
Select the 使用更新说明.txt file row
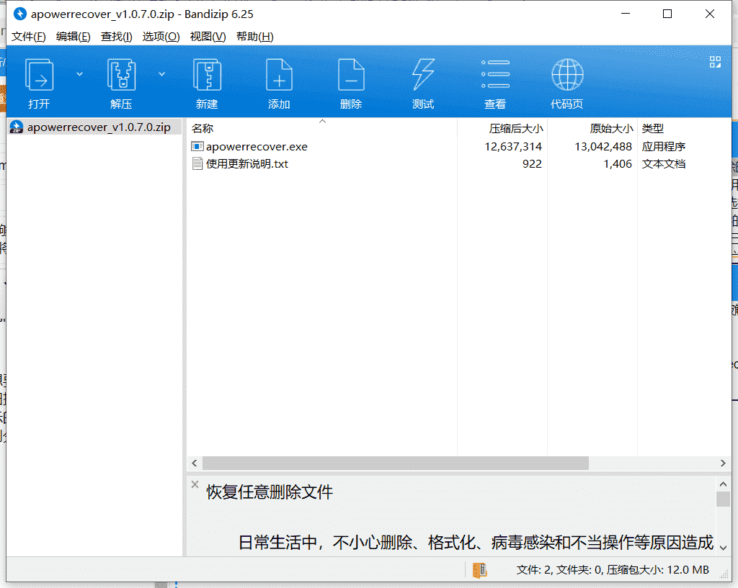pyautogui.click(x=459, y=164)
